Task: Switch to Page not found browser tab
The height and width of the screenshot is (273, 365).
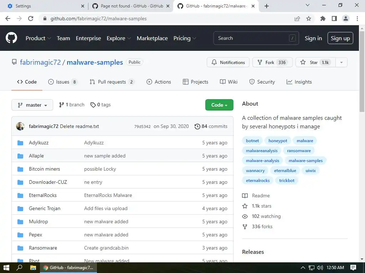Action: [131, 6]
